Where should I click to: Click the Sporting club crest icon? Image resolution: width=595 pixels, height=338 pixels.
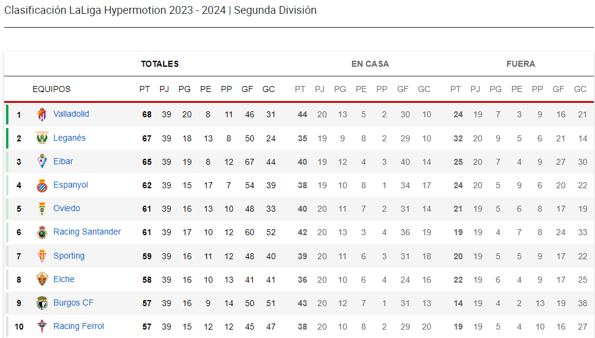[x=42, y=256]
